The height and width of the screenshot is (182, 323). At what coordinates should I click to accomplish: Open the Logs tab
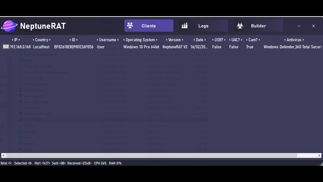click(x=203, y=26)
